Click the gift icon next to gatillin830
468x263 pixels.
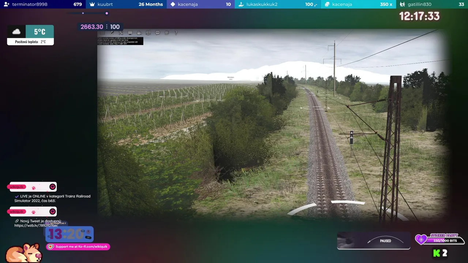403,4
